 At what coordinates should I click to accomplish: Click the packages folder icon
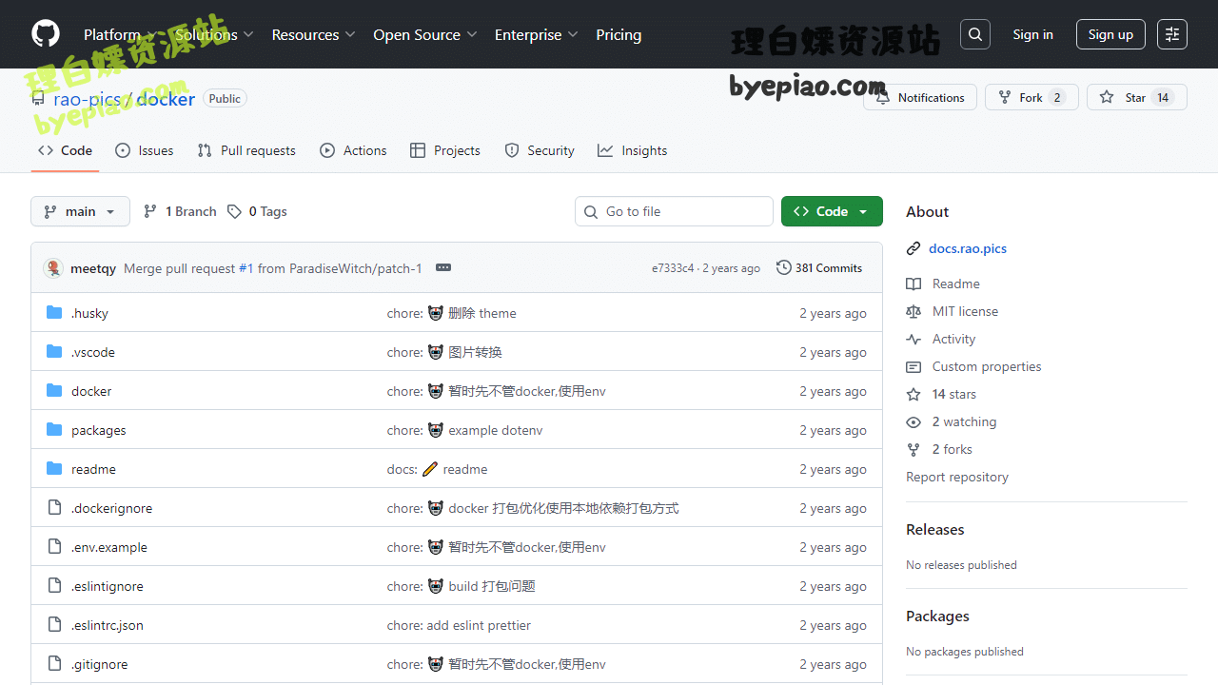click(54, 430)
